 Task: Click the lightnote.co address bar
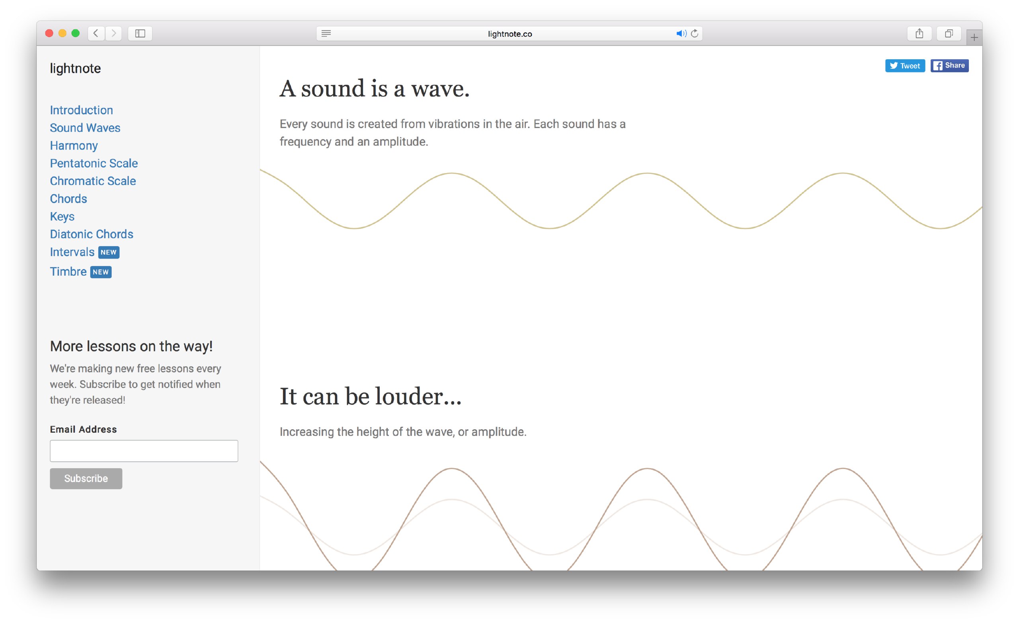point(509,33)
